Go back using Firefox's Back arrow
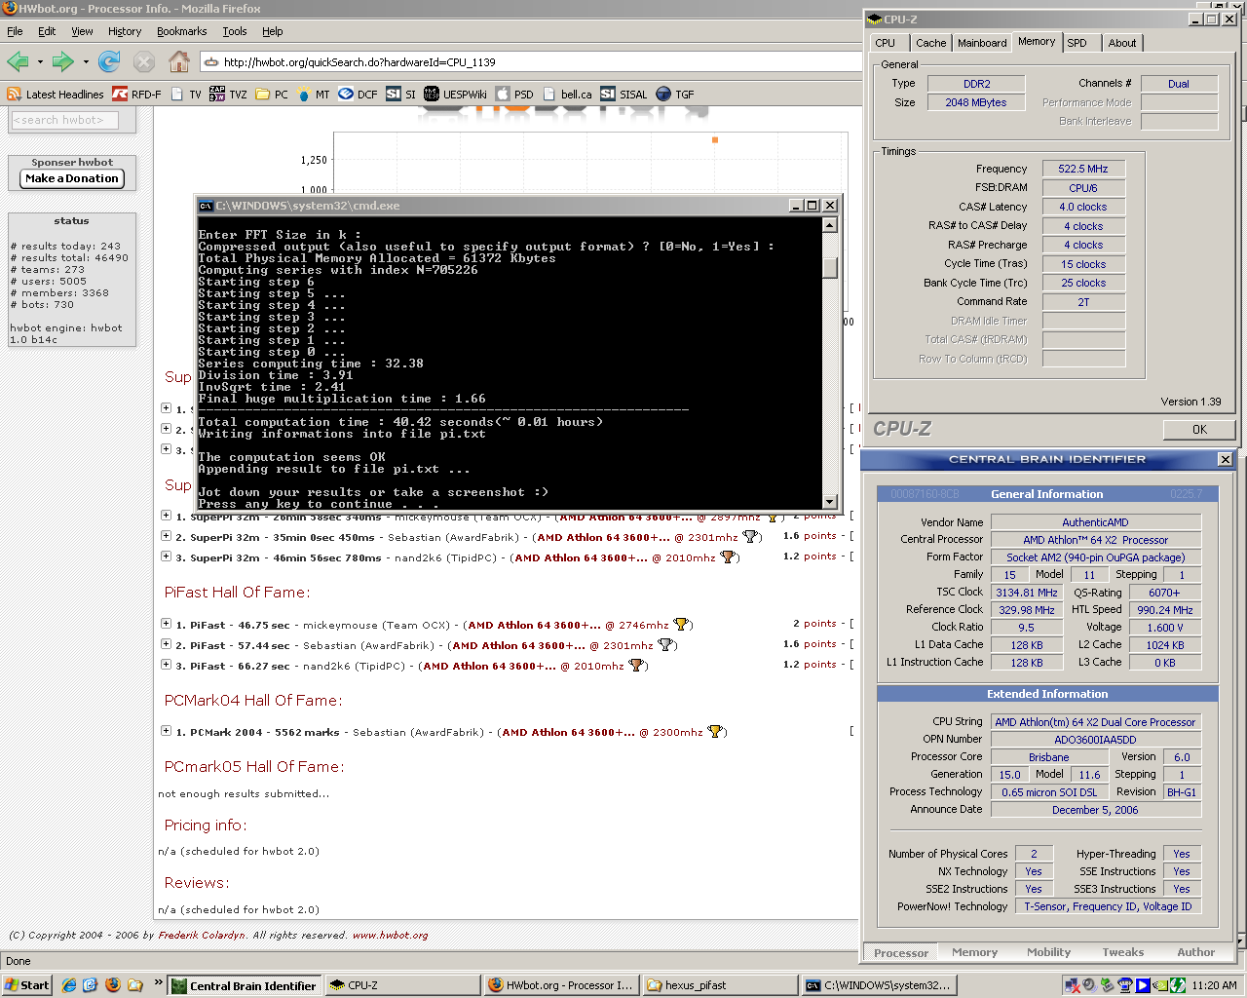 coord(18,62)
